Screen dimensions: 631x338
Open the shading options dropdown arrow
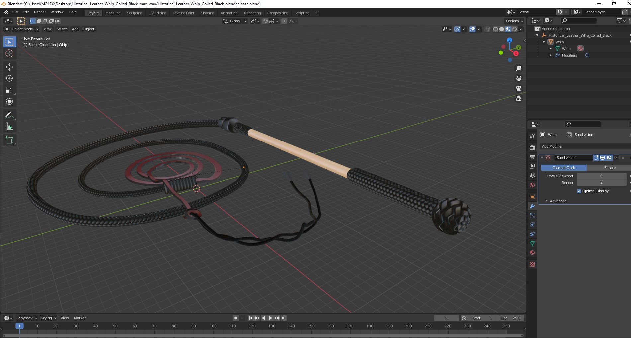pyautogui.click(x=521, y=29)
